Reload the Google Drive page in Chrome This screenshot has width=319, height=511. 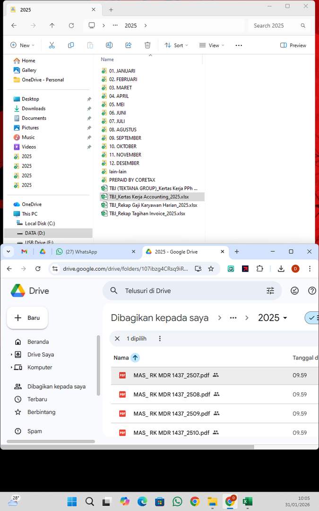[x=38, y=269]
